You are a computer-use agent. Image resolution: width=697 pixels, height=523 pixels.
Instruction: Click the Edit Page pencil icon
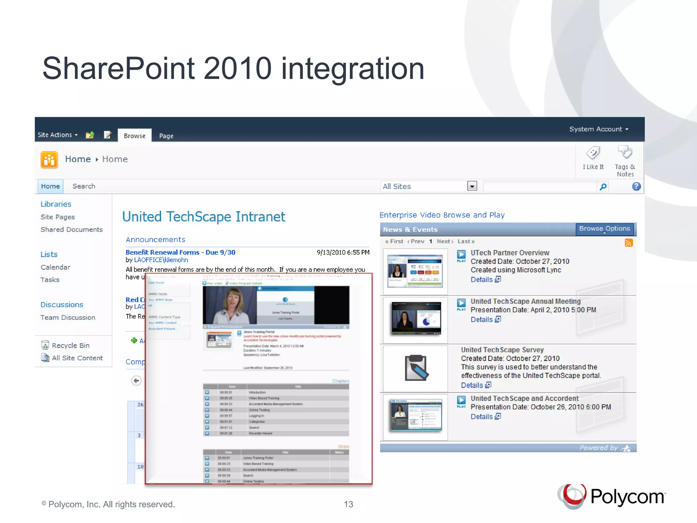pyautogui.click(x=108, y=135)
